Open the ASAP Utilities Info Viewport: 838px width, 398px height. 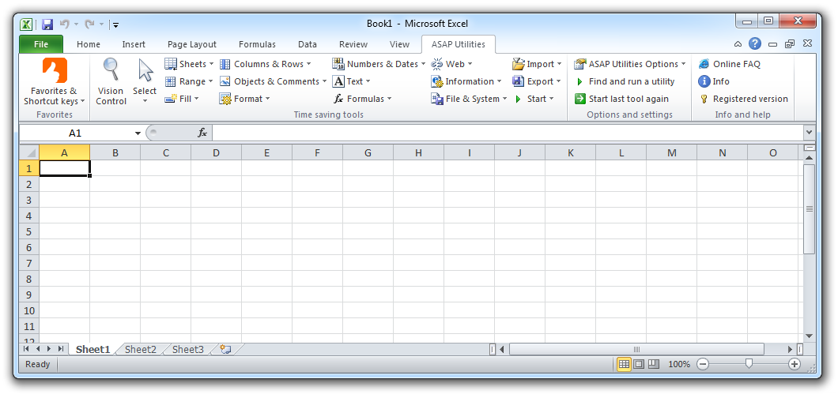pyautogui.click(x=713, y=81)
